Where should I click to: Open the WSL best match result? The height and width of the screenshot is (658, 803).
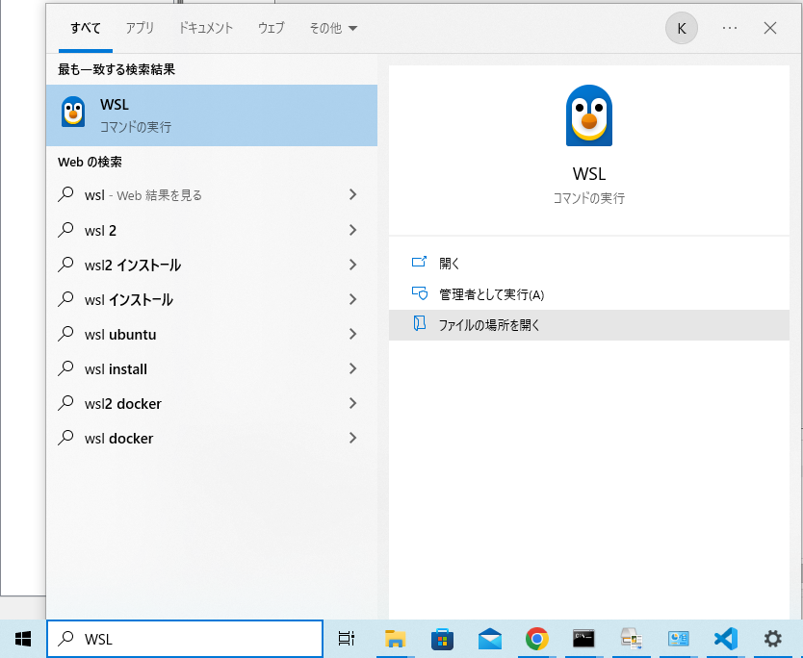[212, 115]
